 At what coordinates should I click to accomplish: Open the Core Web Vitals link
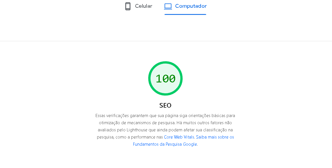coord(179,137)
